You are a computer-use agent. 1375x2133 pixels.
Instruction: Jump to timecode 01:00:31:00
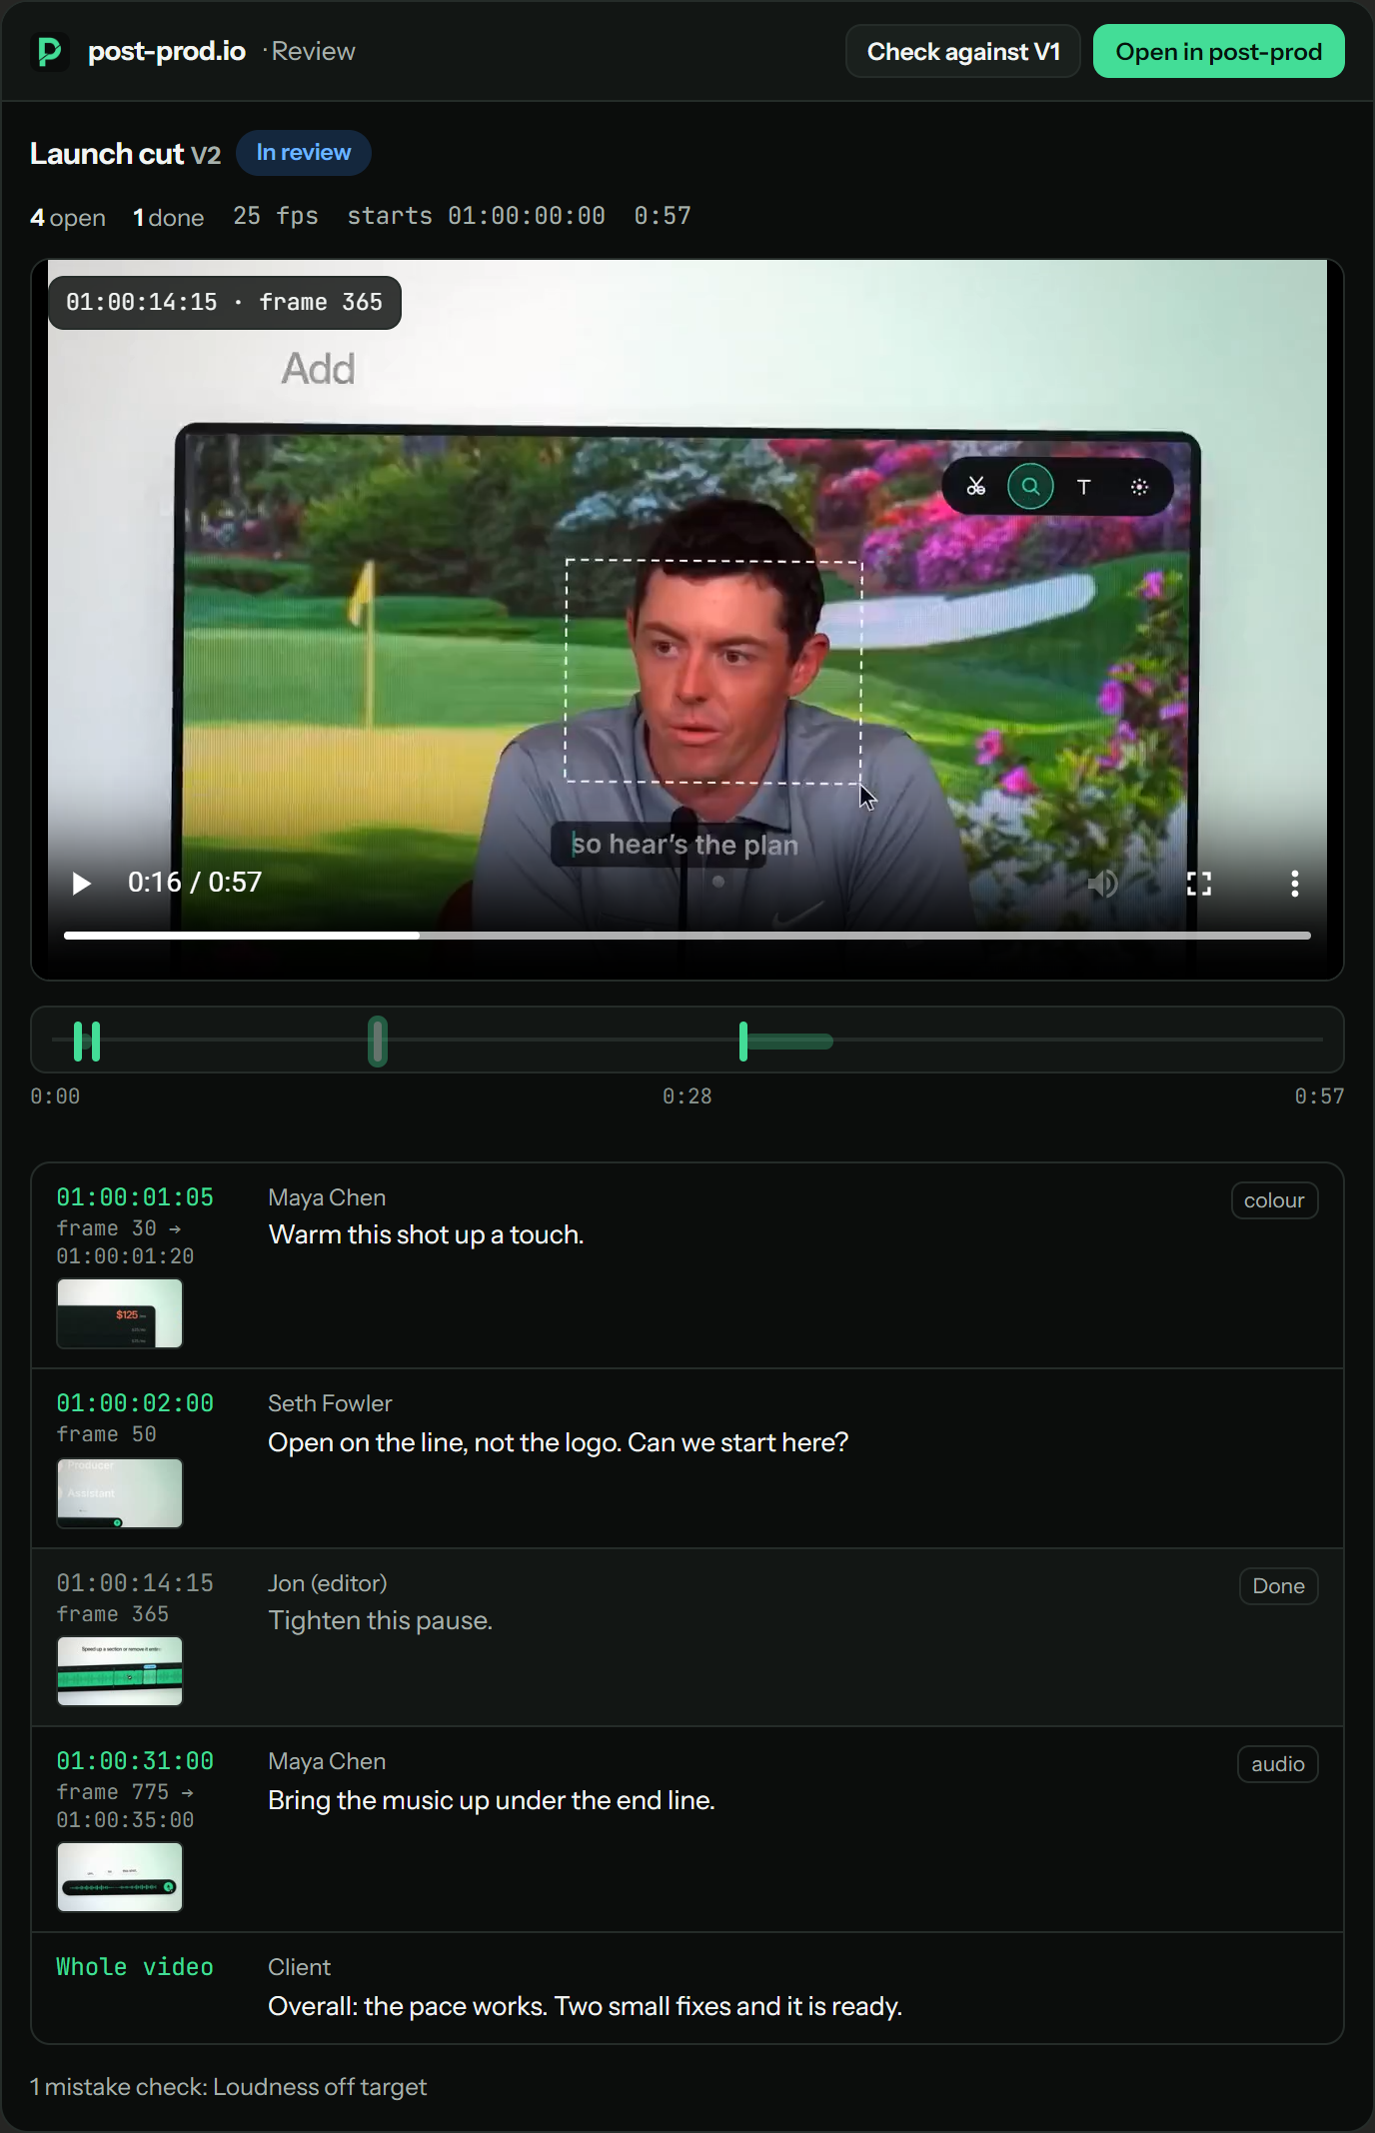135,1760
